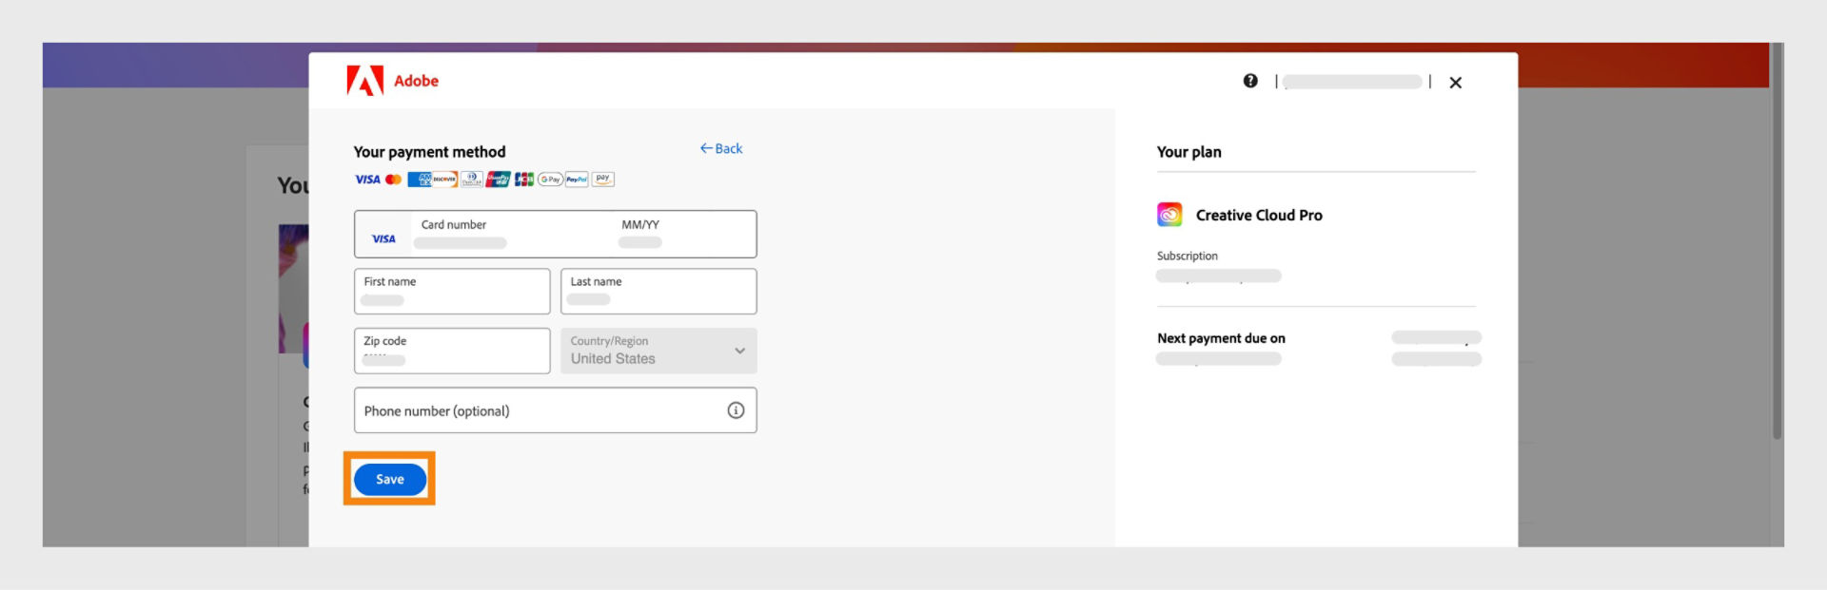Click the Adobe logo icon
This screenshot has width=1827, height=590.
tap(365, 81)
